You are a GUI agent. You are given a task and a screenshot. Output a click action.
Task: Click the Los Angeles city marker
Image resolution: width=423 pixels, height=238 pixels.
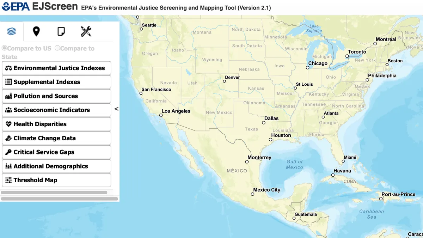click(x=161, y=115)
